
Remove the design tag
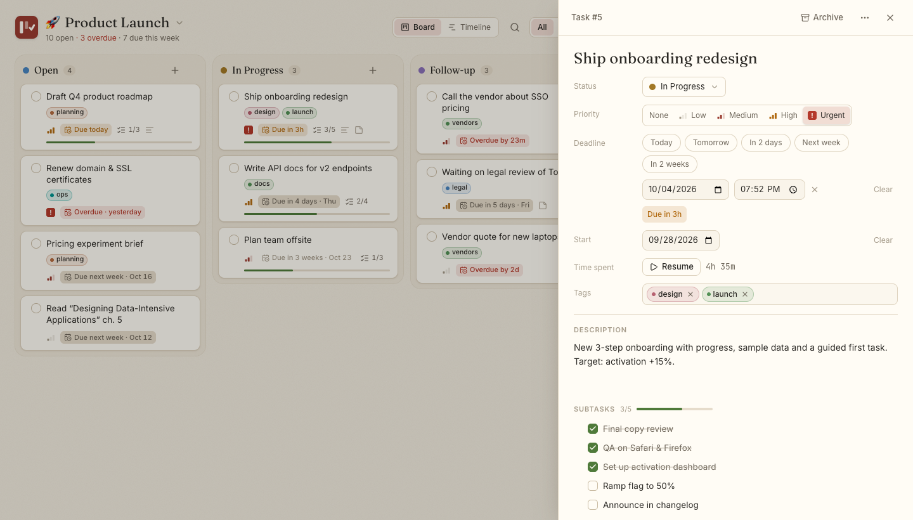[690, 294]
